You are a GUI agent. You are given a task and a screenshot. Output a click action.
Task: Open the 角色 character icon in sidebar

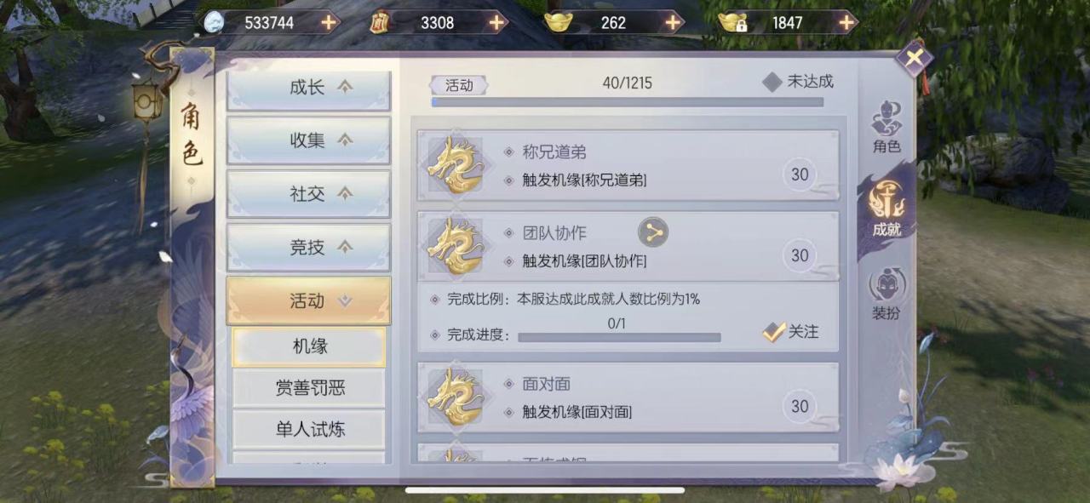886,128
